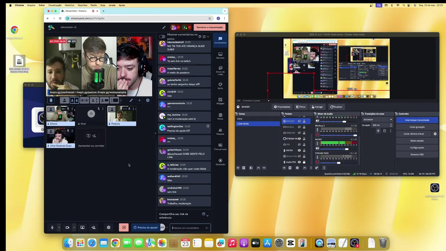
Task: Hide the MICRO source via its eye icon
Action: [299, 150]
